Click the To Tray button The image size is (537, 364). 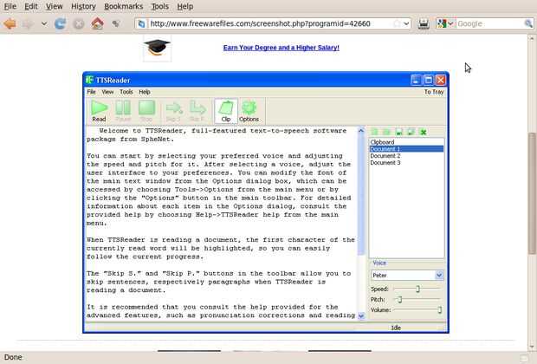pyautogui.click(x=434, y=92)
